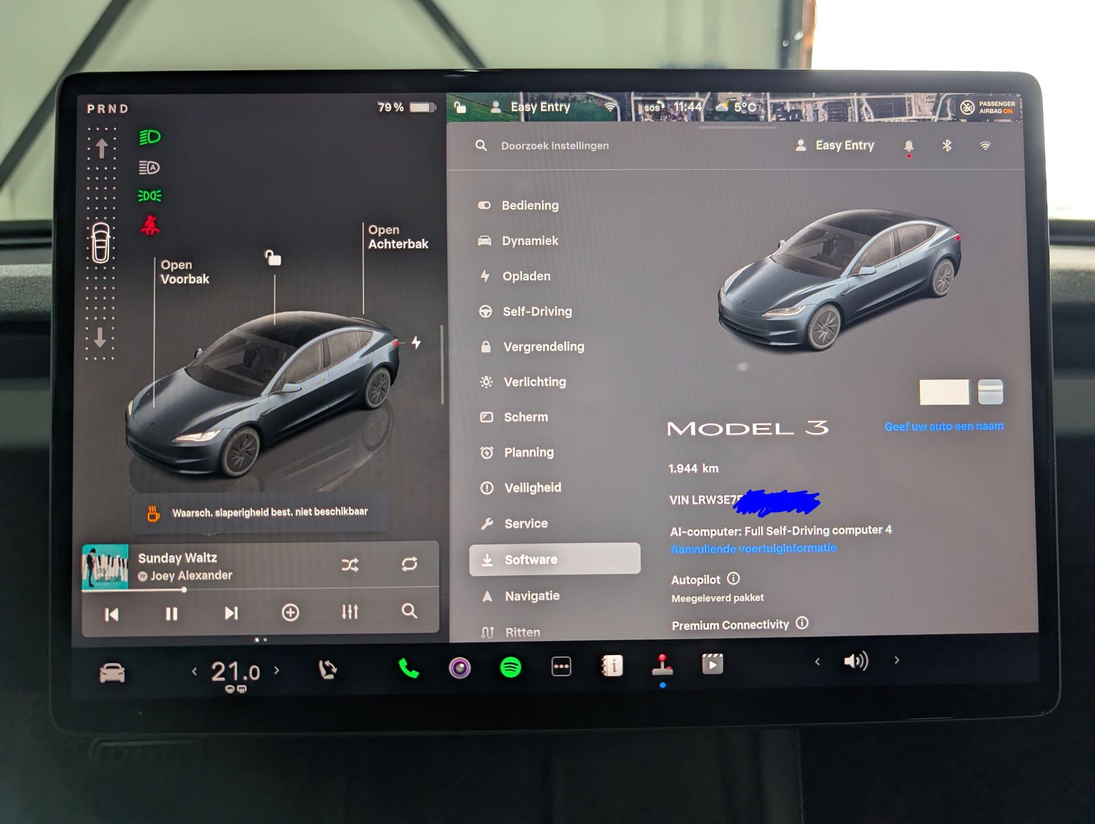1095x824 pixels.
Task: Open the Bluetooth settings icon
Action: click(x=947, y=146)
